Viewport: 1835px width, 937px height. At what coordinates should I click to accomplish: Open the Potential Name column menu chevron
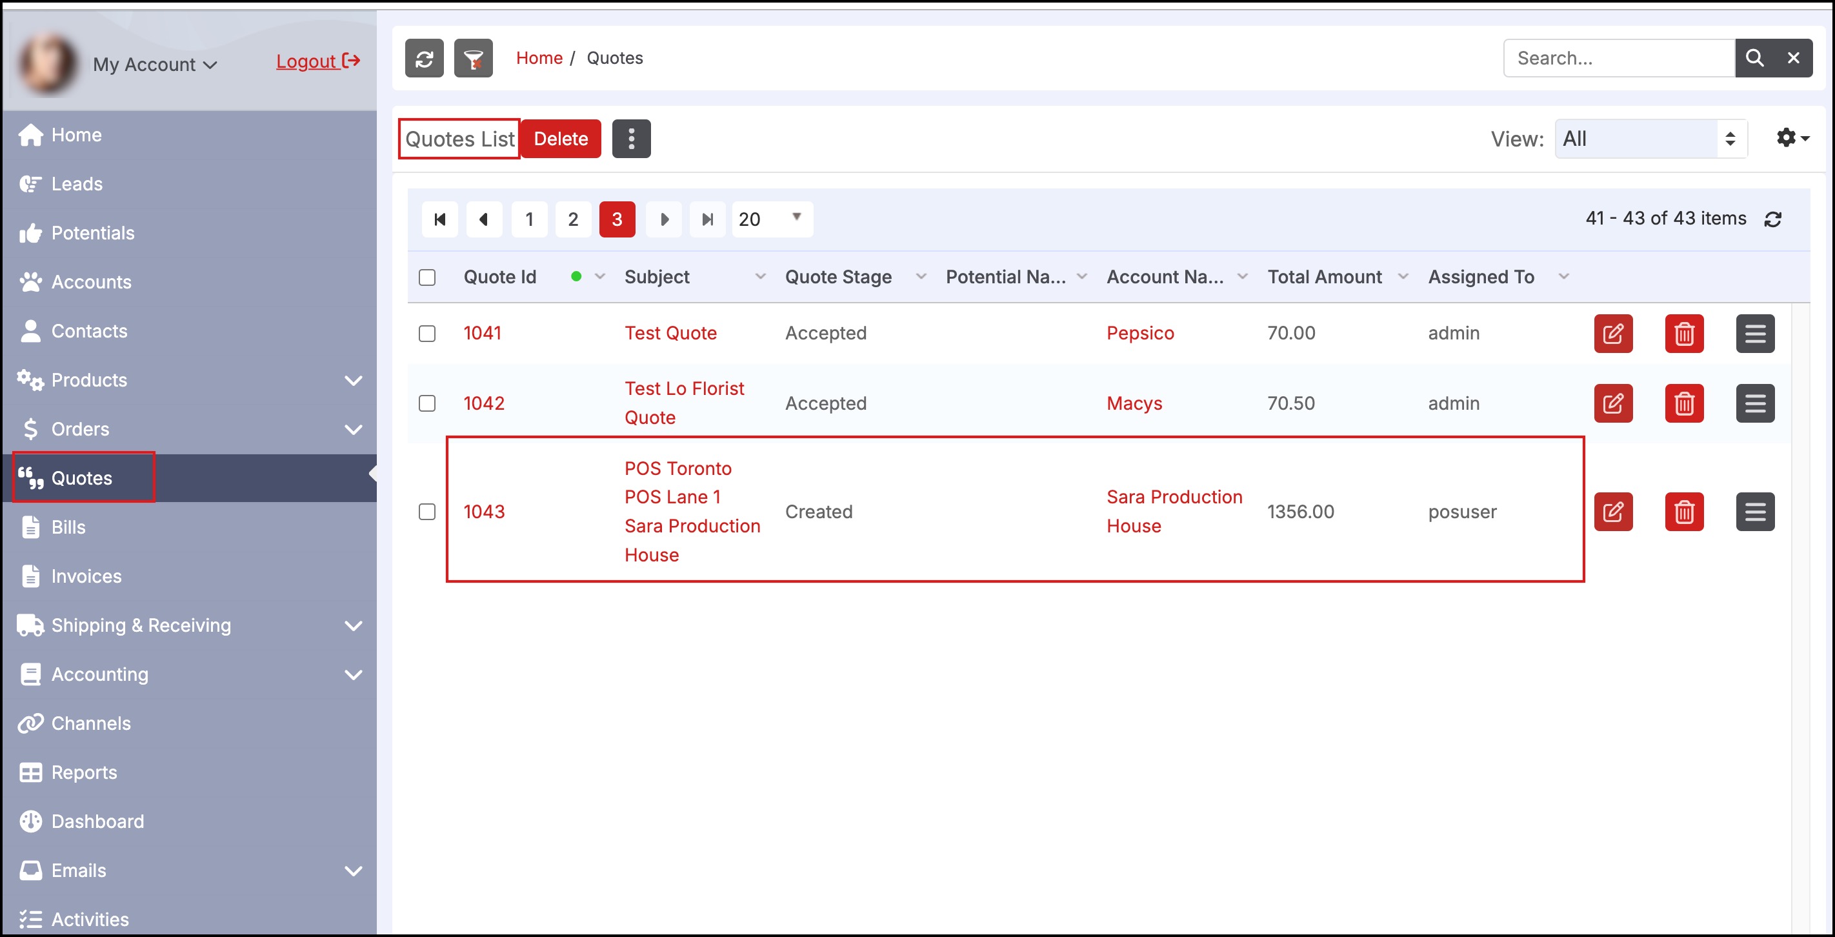point(1082,276)
